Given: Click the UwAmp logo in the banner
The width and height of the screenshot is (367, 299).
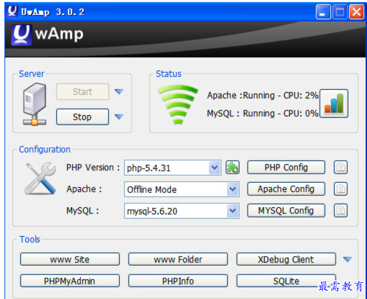Looking at the screenshot, I should pos(22,35).
